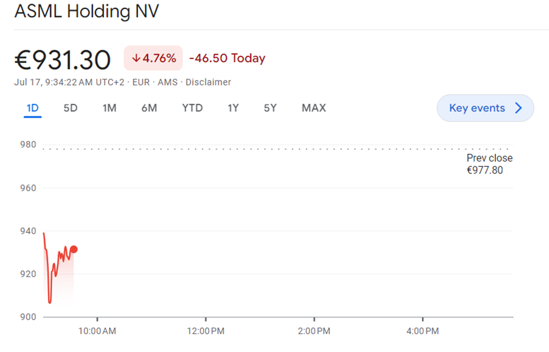549x352 pixels.
Task: Click the €931.30 price value
Action: [62, 60]
